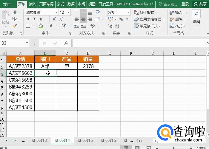Screen dimensions: 209x149
Task: Click the insert function fx icon
Action: (66, 43)
